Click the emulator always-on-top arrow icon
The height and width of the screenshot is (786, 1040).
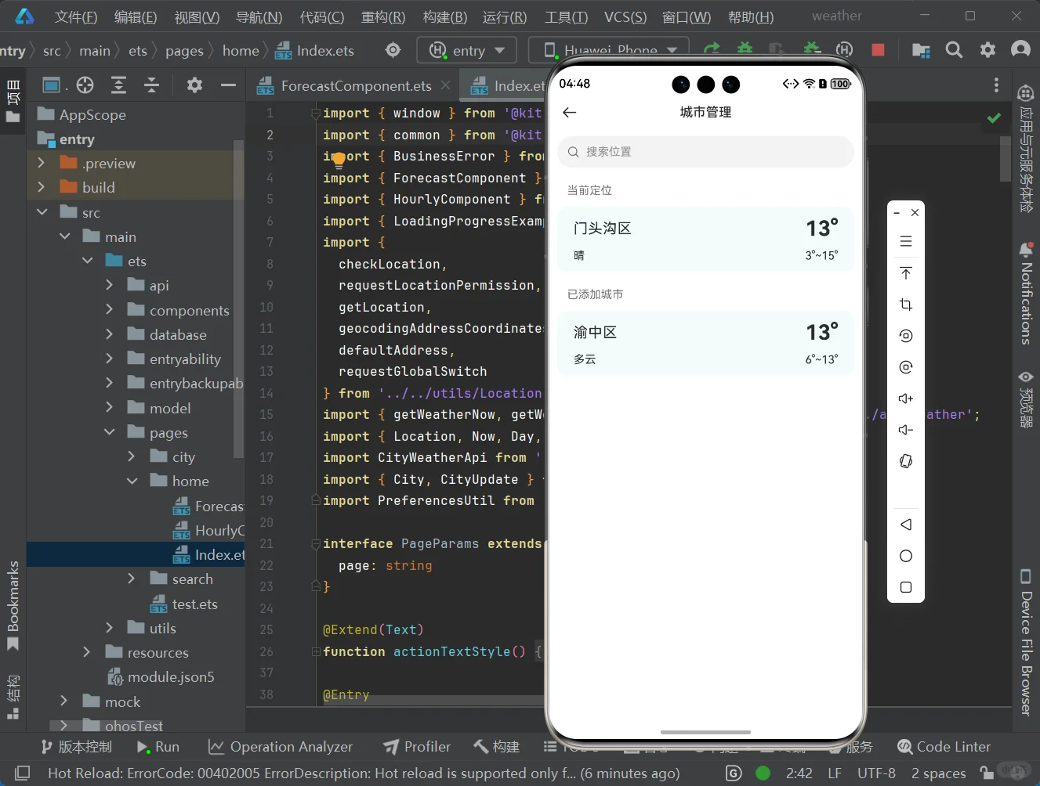point(906,273)
